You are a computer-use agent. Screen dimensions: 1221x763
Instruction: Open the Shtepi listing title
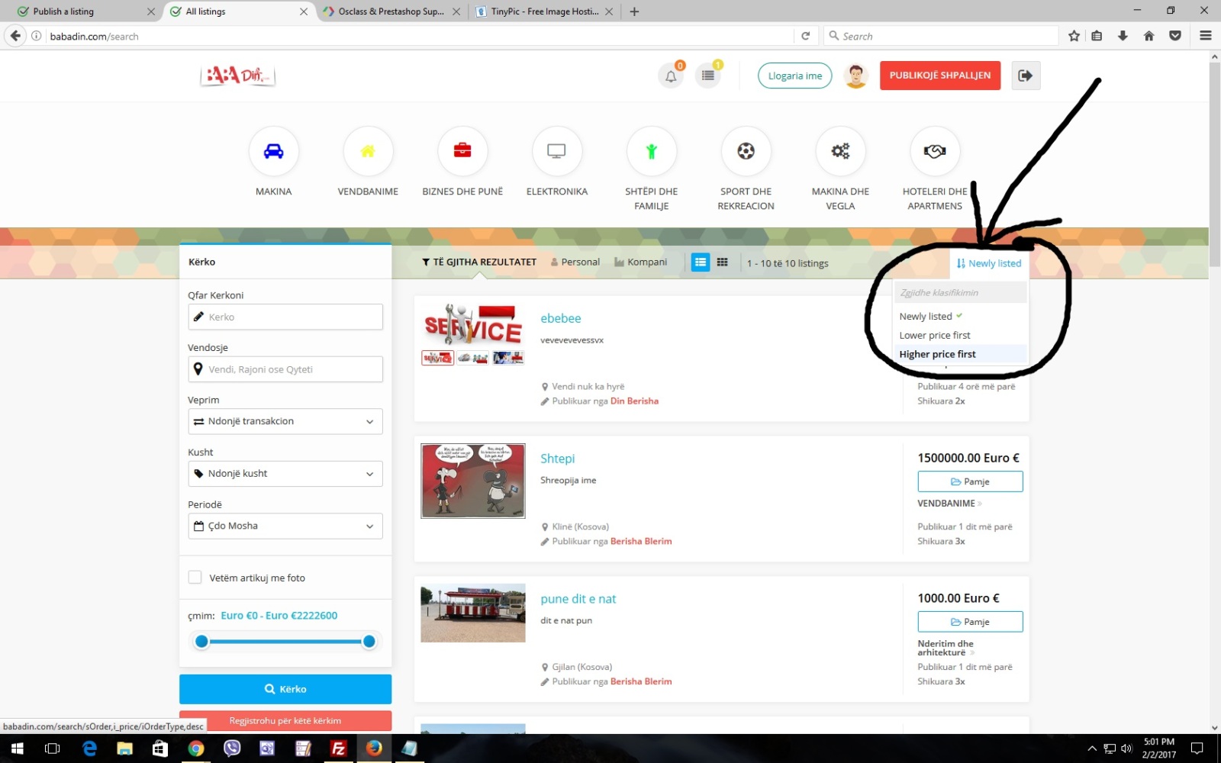tap(558, 459)
